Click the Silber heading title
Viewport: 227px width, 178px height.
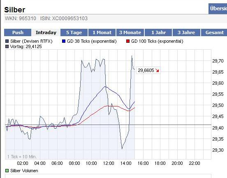(15, 10)
